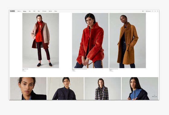Click the price under the pink wool coat

coord(23,70)
